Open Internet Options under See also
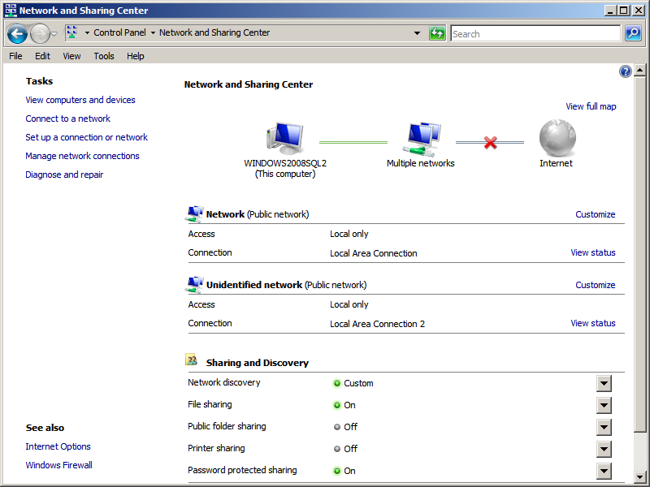Image resolution: width=650 pixels, height=487 pixels. click(58, 446)
